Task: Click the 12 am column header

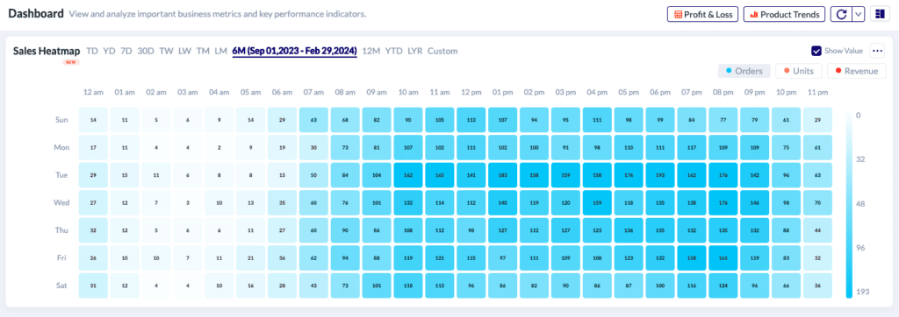Action: point(93,92)
